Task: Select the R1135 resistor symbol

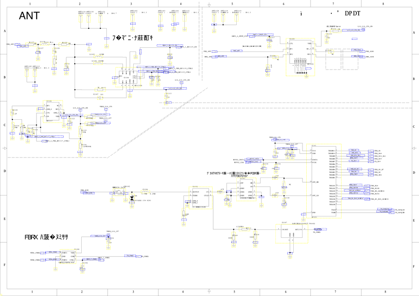Action: point(80,132)
